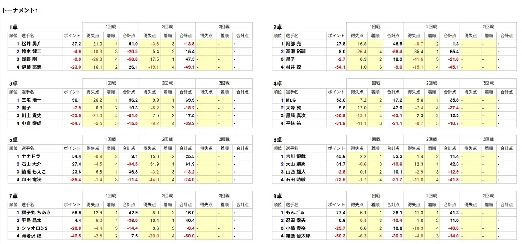Viewport: 522px width, 244px height.
Task: Select 石山 大介's 31.9 score cell
Action: (155, 164)
